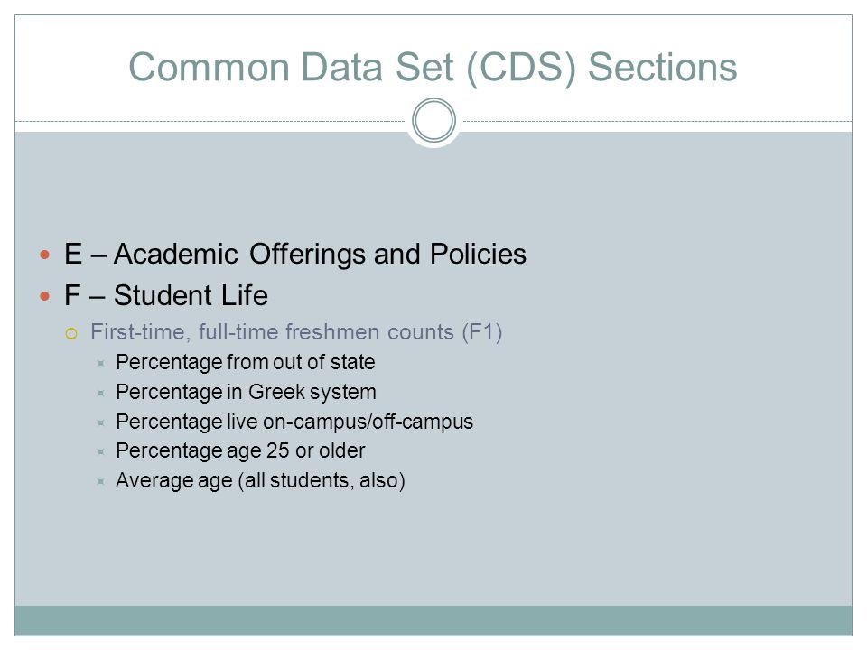Select First-time, full-time freshmen counts (F1) text
867x650 pixels.
(296, 332)
